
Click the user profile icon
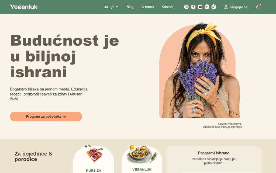226,7
